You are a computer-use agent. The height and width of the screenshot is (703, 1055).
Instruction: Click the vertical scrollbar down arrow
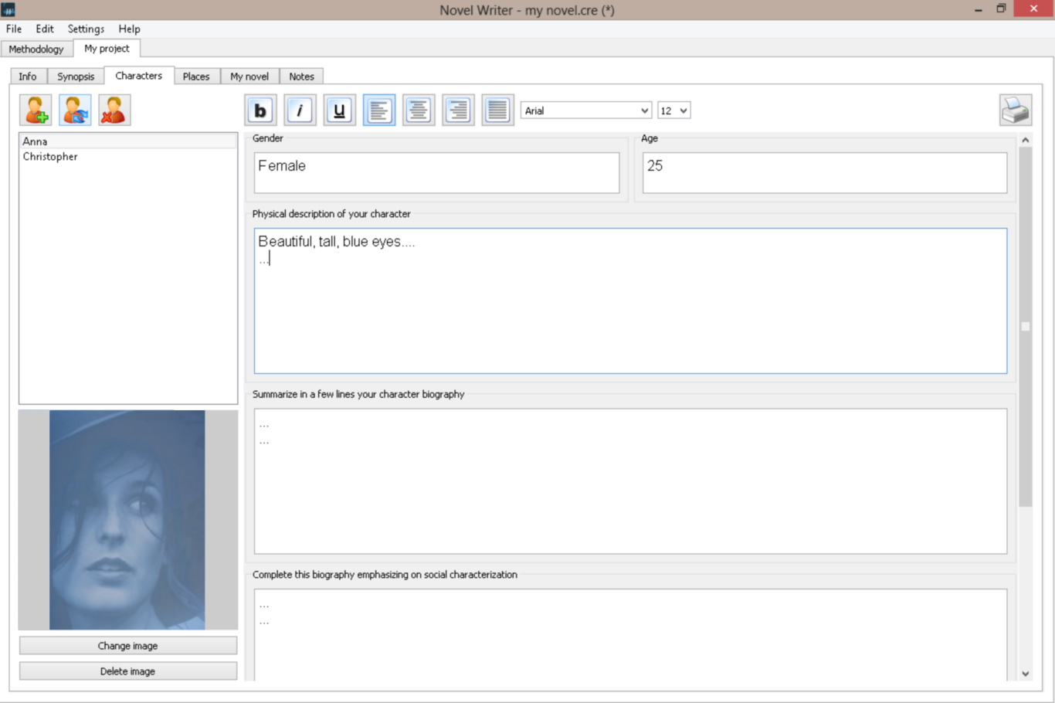[x=1026, y=674]
